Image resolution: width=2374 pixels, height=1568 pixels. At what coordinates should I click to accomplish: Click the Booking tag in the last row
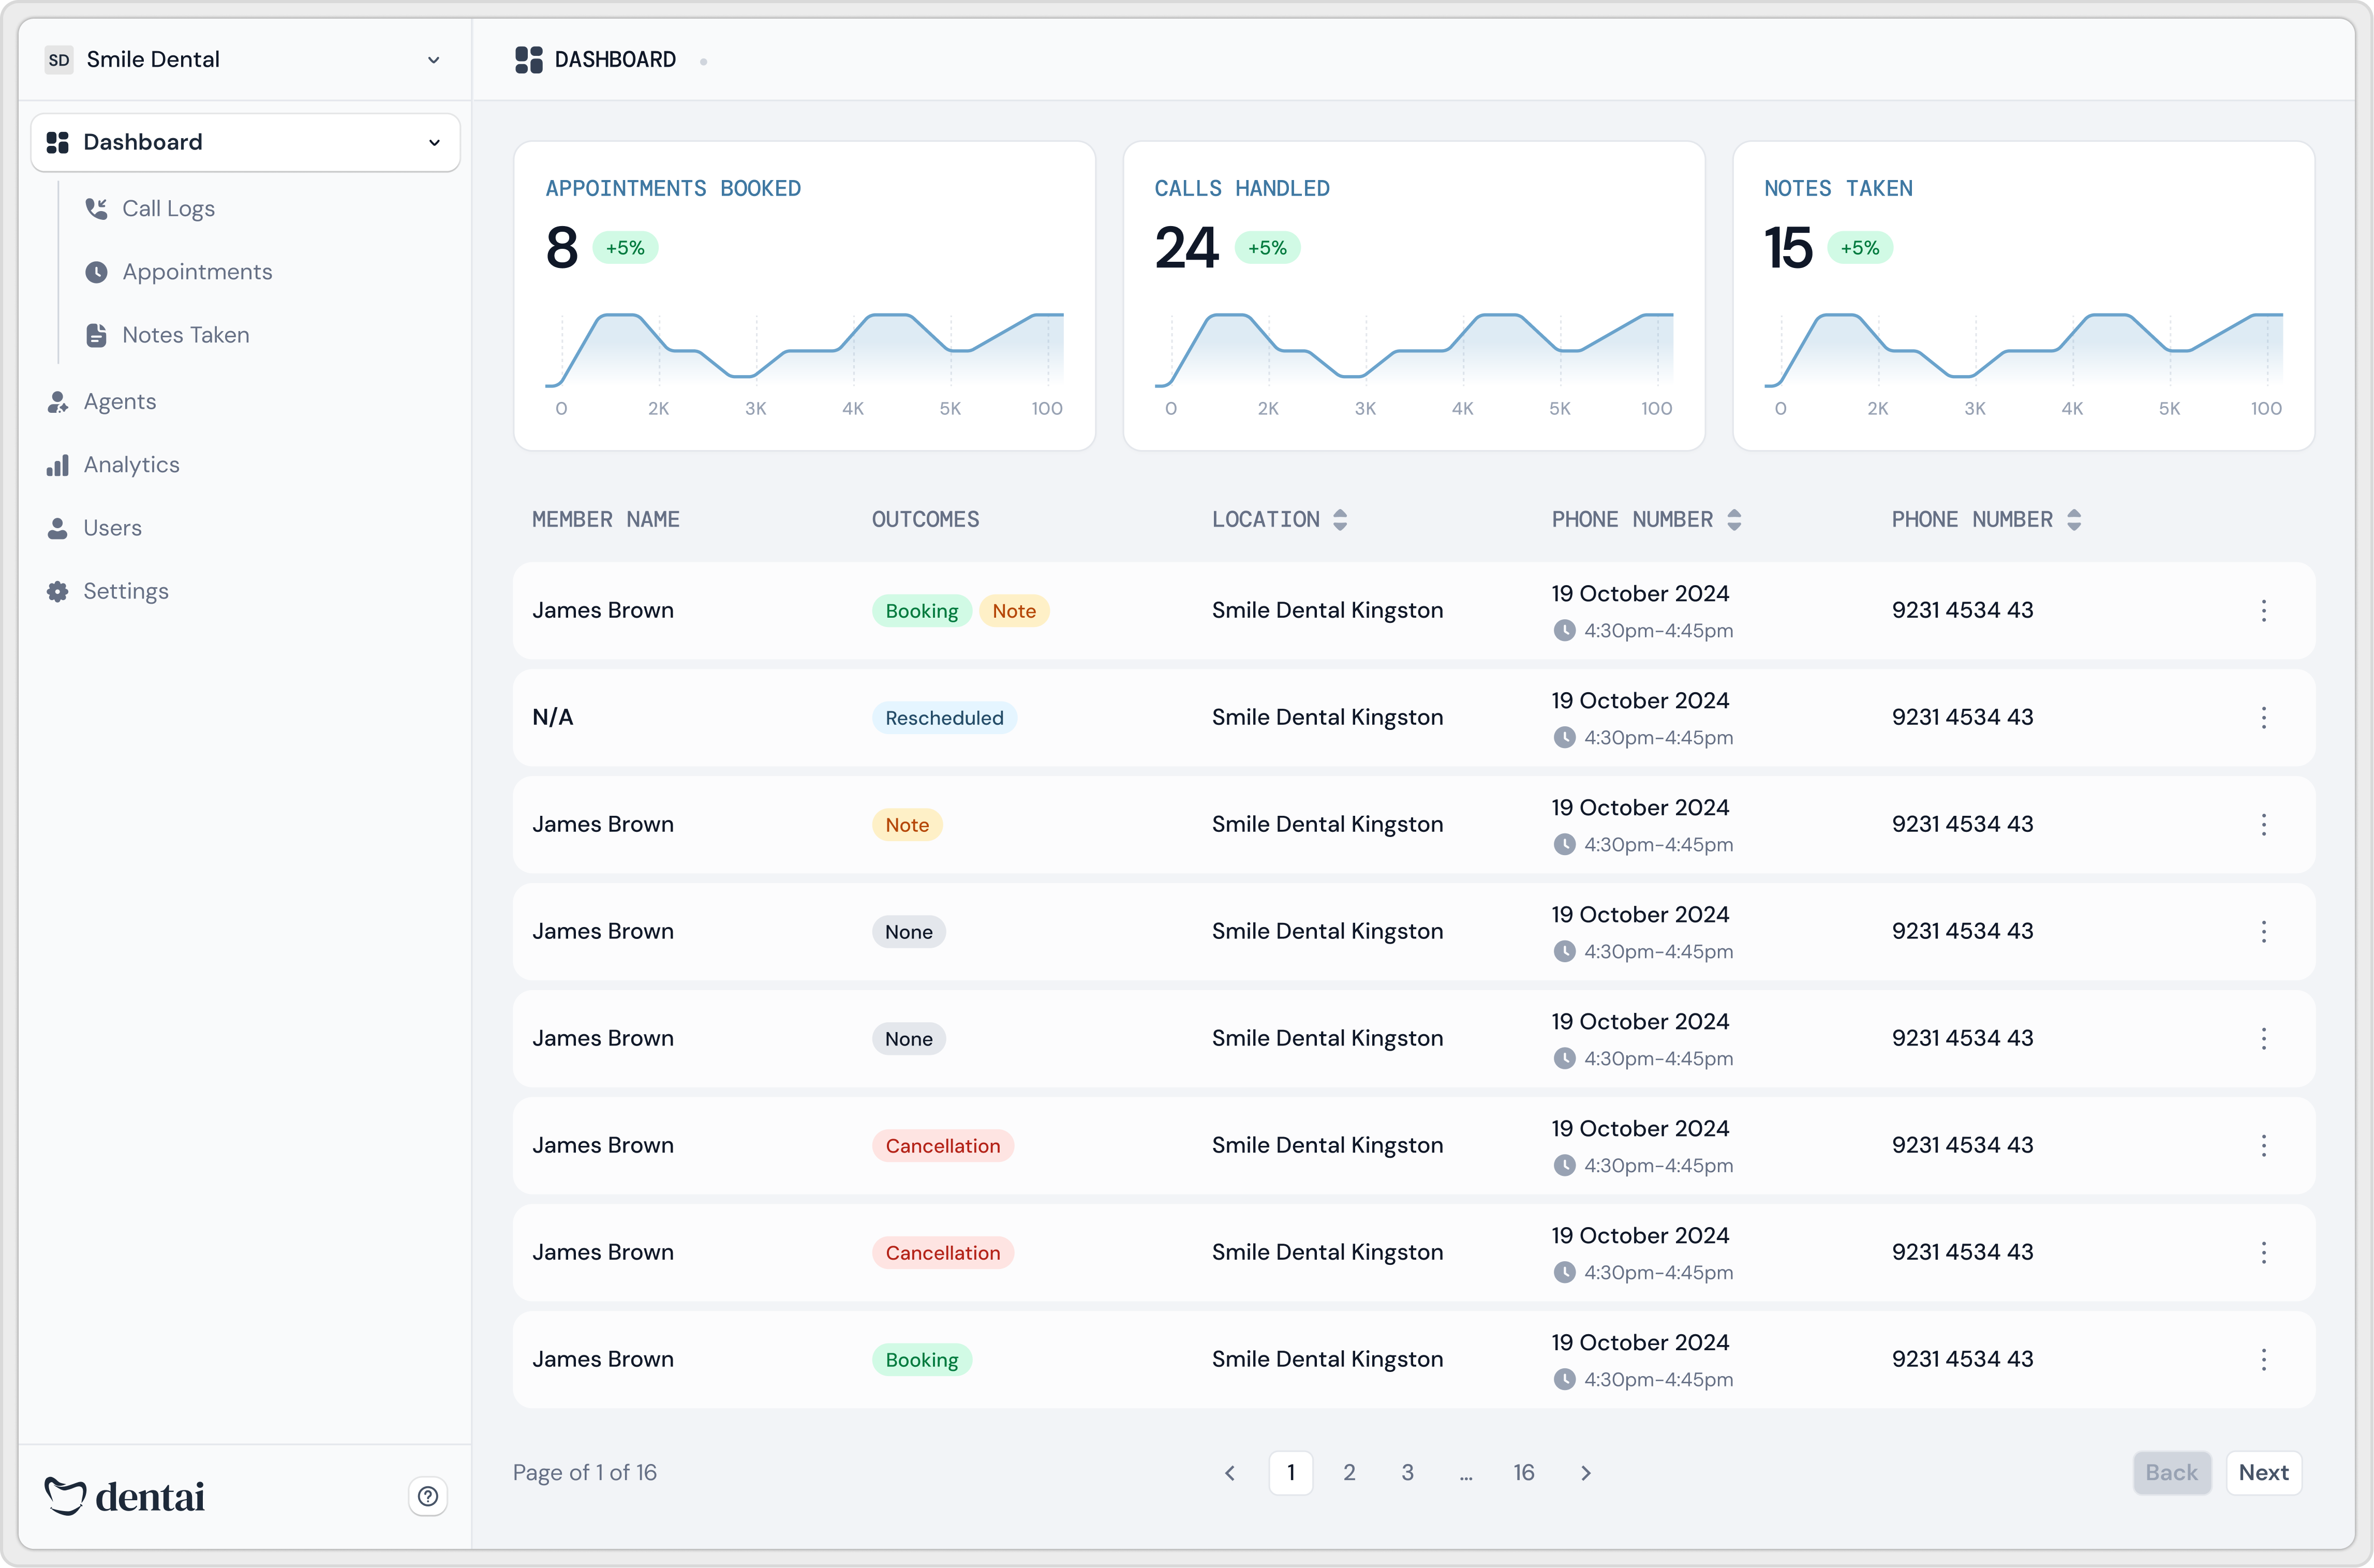pyautogui.click(x=921, y=1360)
